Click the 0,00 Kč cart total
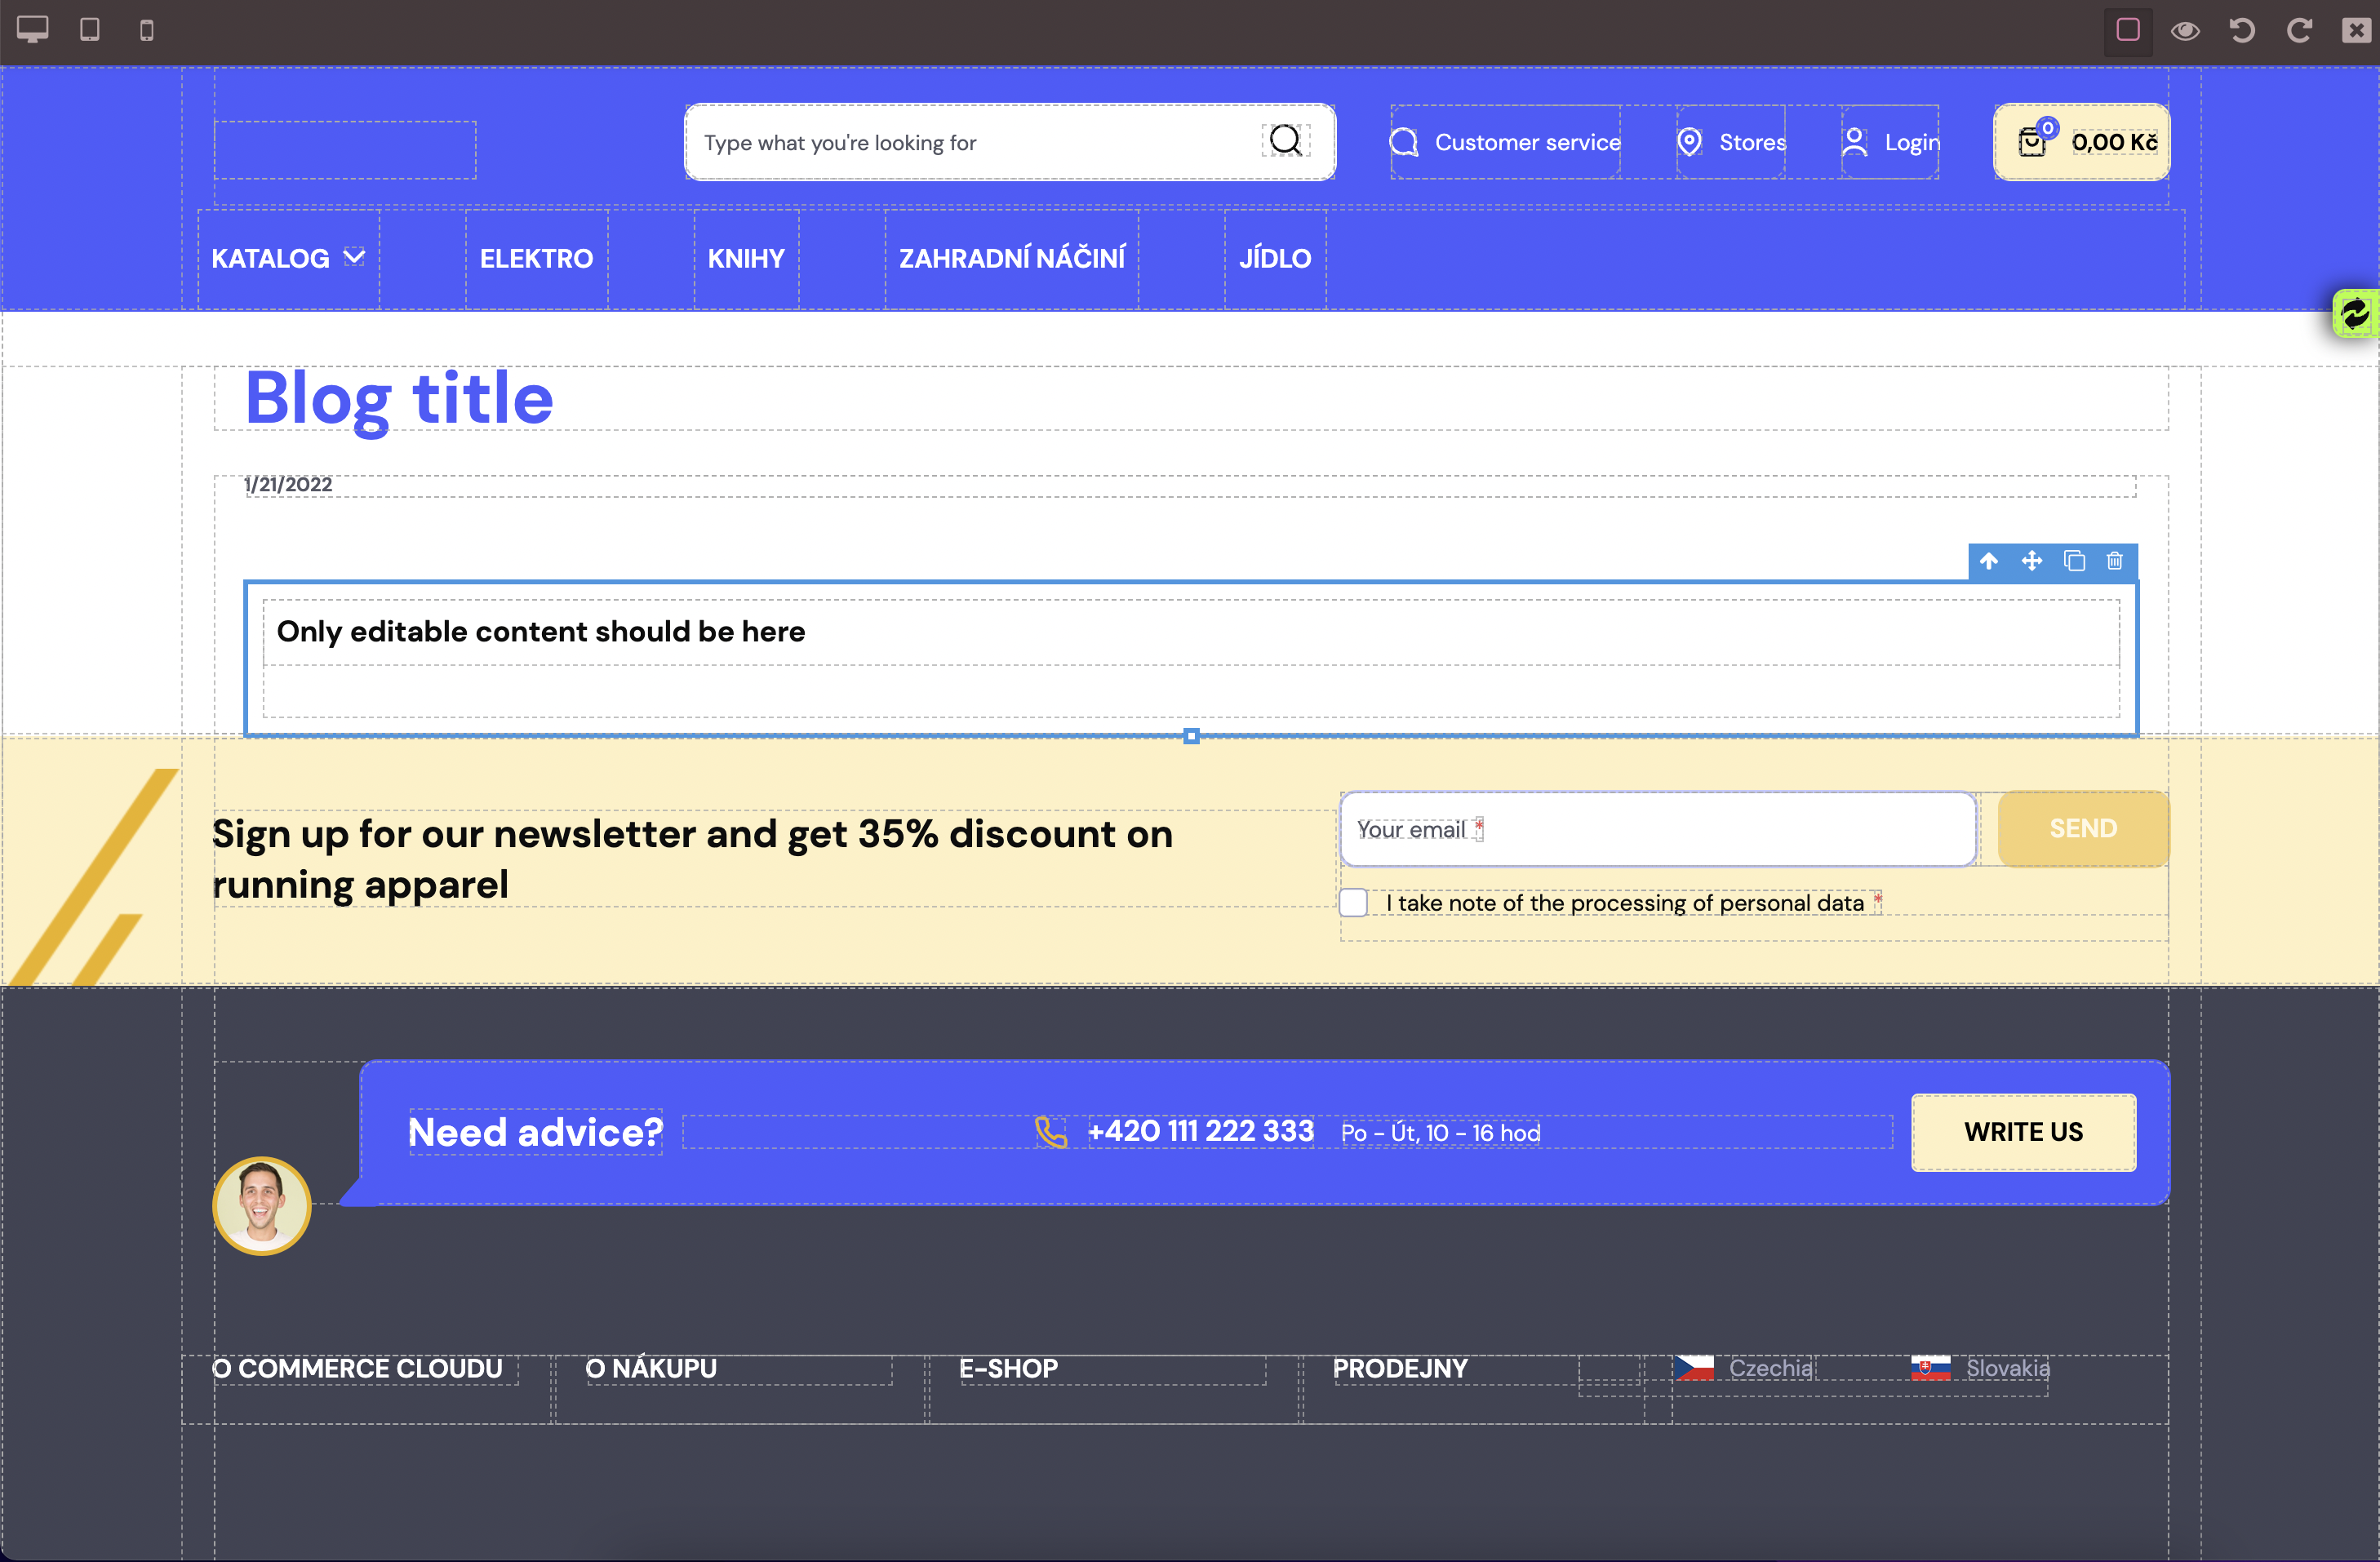Viewport: 2380px width, 1562px height. (x=2114, y=142)
